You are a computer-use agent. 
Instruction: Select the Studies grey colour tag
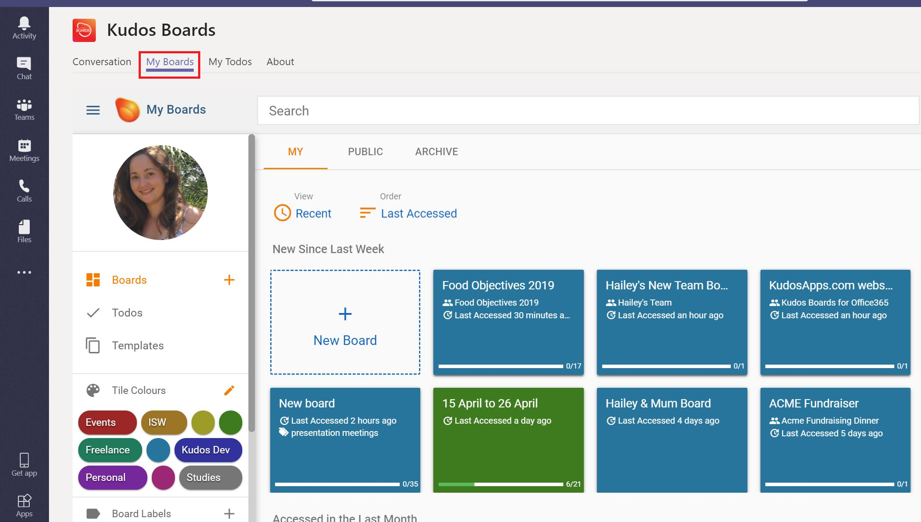tap(210, 477)
